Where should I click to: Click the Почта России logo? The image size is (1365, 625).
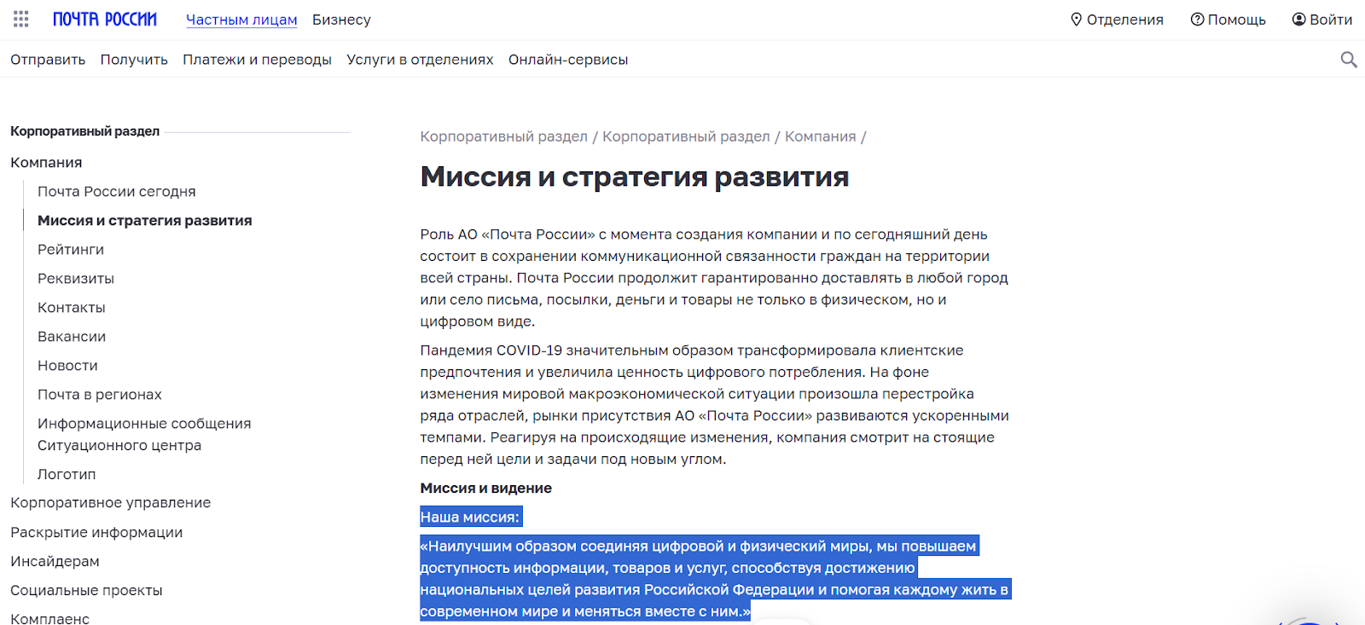105,19
